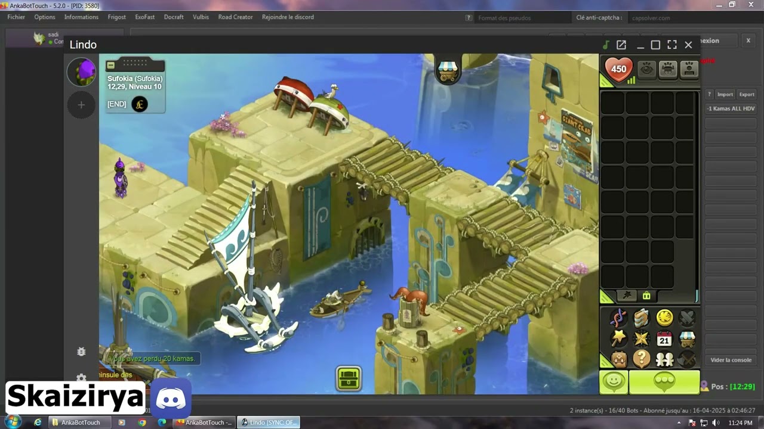Open the star wand menu icon
This screenshot has width=764, height=429.
pyautogui.click(x=619, y=338)
